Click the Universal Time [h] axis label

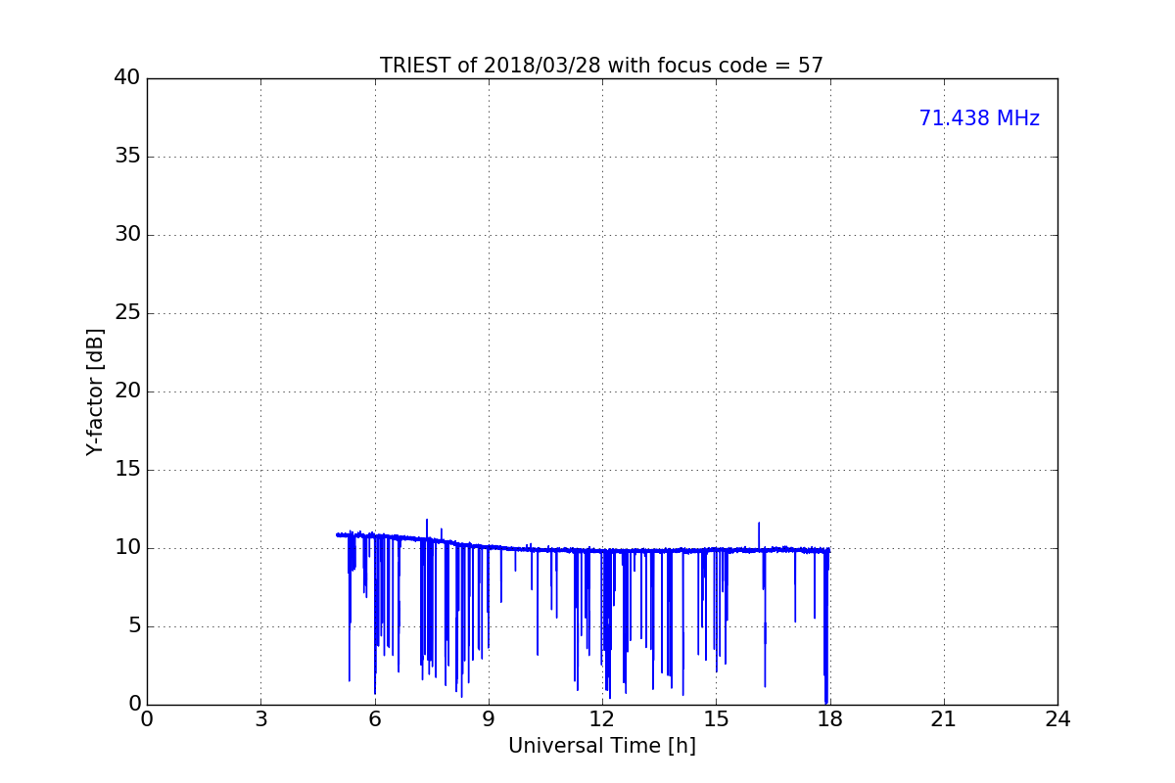601,746
